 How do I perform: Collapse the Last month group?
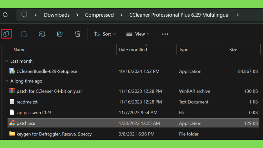(x=7, y=61)
